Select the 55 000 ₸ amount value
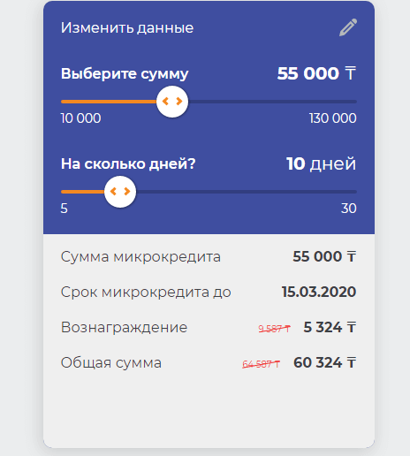The height and width of the screenshot is (456, 410). tap(316, 73)
